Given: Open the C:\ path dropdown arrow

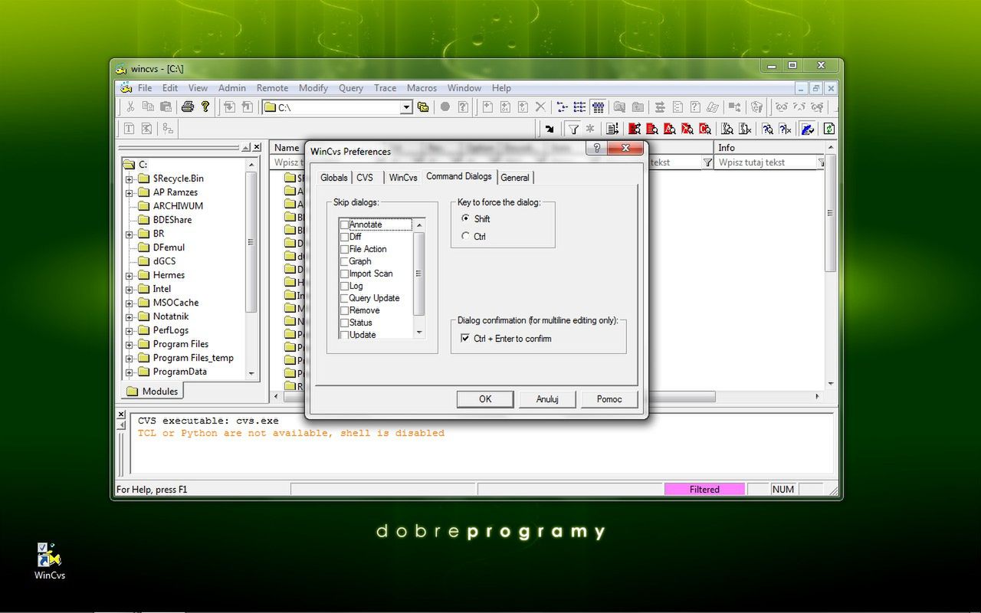Looking at the screenshot, I should tap(407, 108).
